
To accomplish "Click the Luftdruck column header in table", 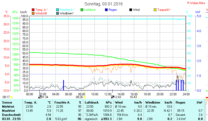I will click(x=92, y=103).
